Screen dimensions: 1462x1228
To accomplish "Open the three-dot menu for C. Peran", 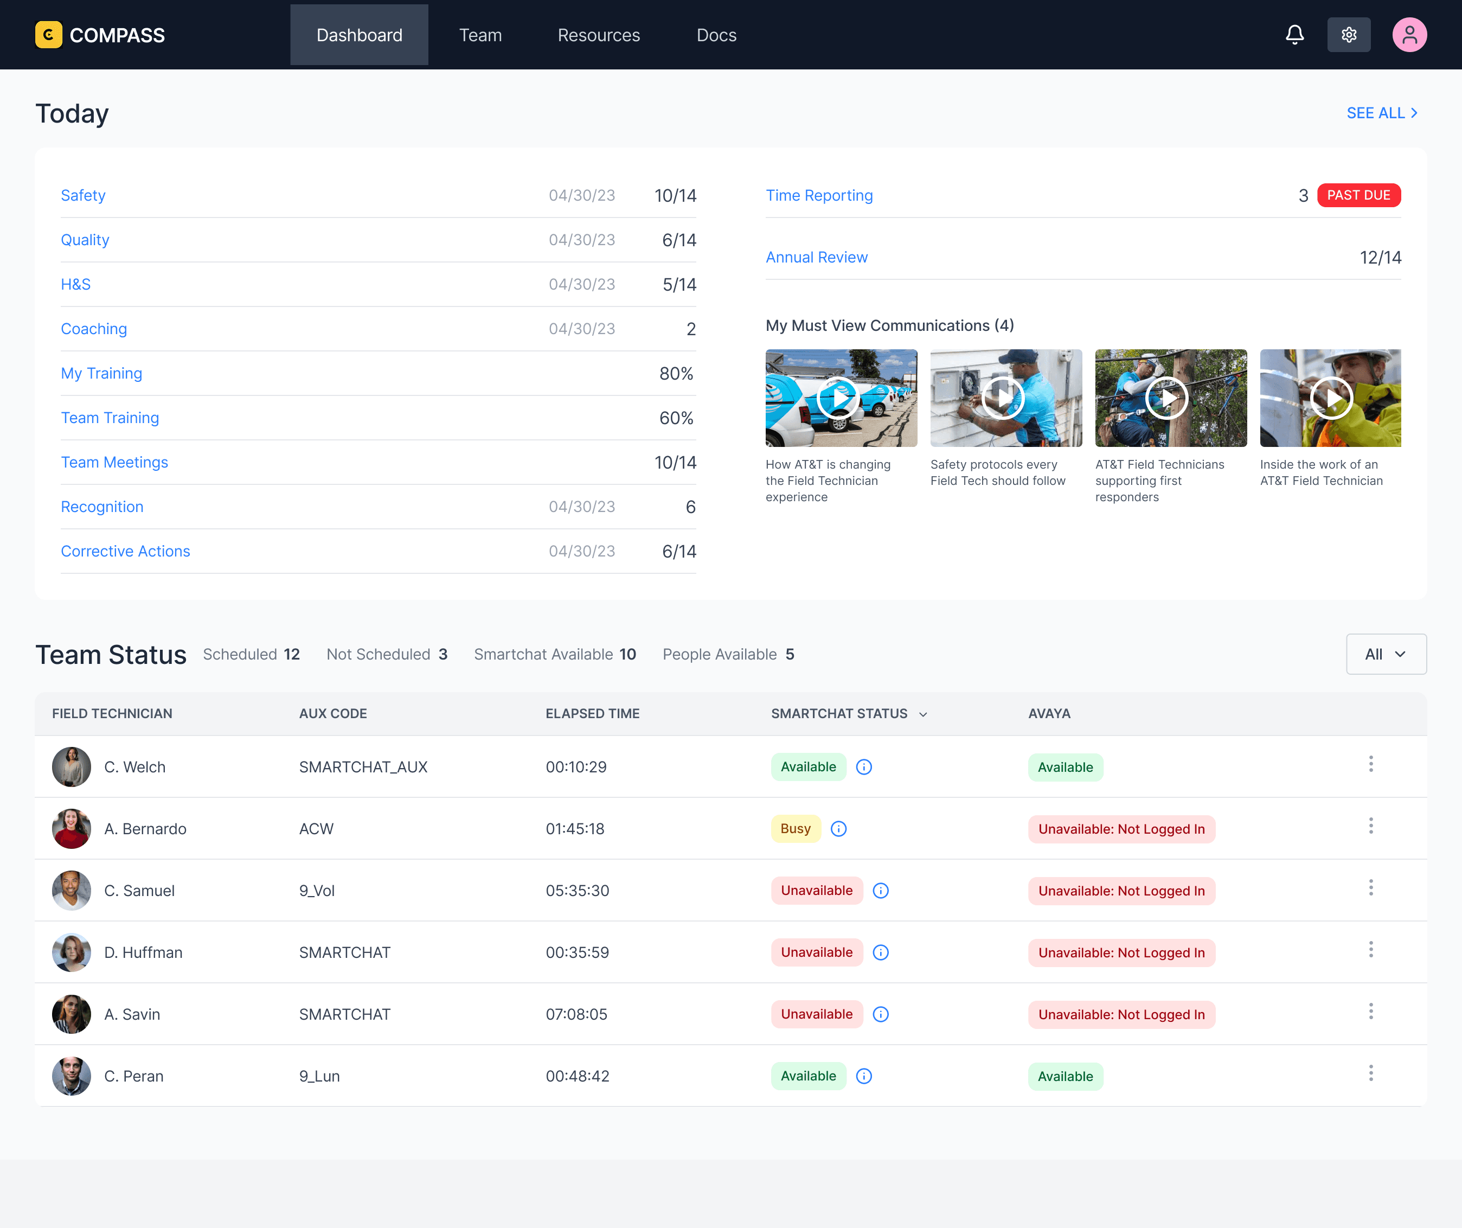I will (1371, 1073).
